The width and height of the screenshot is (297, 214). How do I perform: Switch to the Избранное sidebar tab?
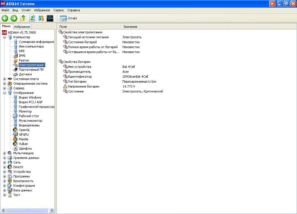[22, 27]
